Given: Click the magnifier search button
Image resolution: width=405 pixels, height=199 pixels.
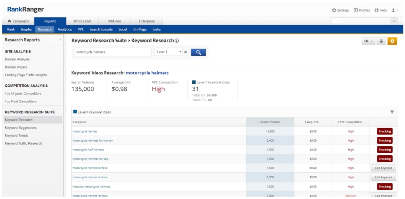Looking at the screenshot, I should point(199,52).
